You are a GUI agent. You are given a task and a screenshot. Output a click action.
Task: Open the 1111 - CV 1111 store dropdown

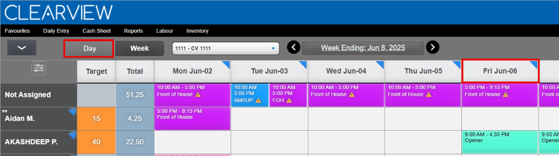click(x=226, y=49)
